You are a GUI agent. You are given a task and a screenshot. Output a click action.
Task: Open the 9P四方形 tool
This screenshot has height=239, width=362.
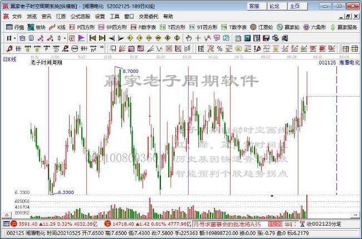click(112, 27)
